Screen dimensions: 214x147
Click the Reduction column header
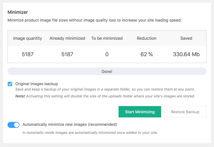coord(146,38)
